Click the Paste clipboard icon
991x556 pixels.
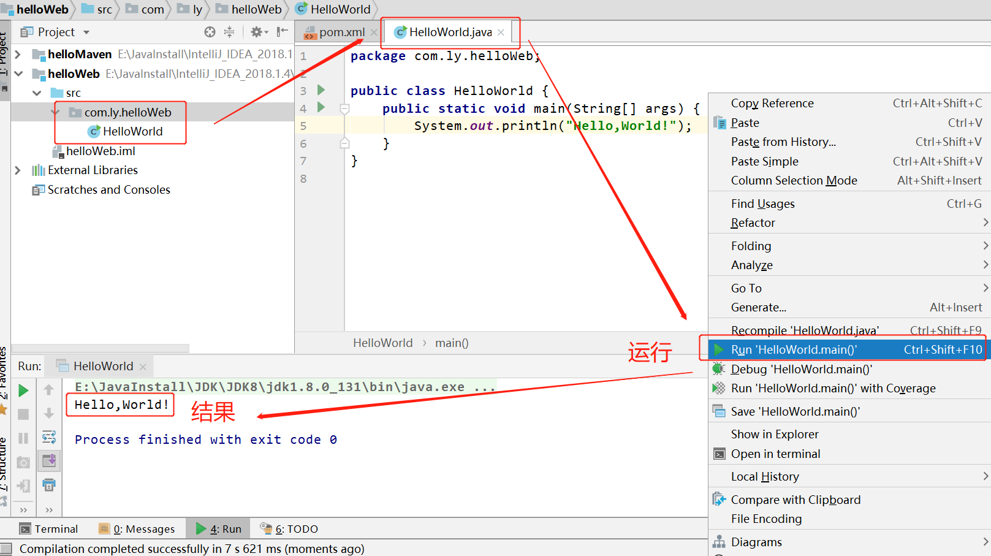point(720,123)
